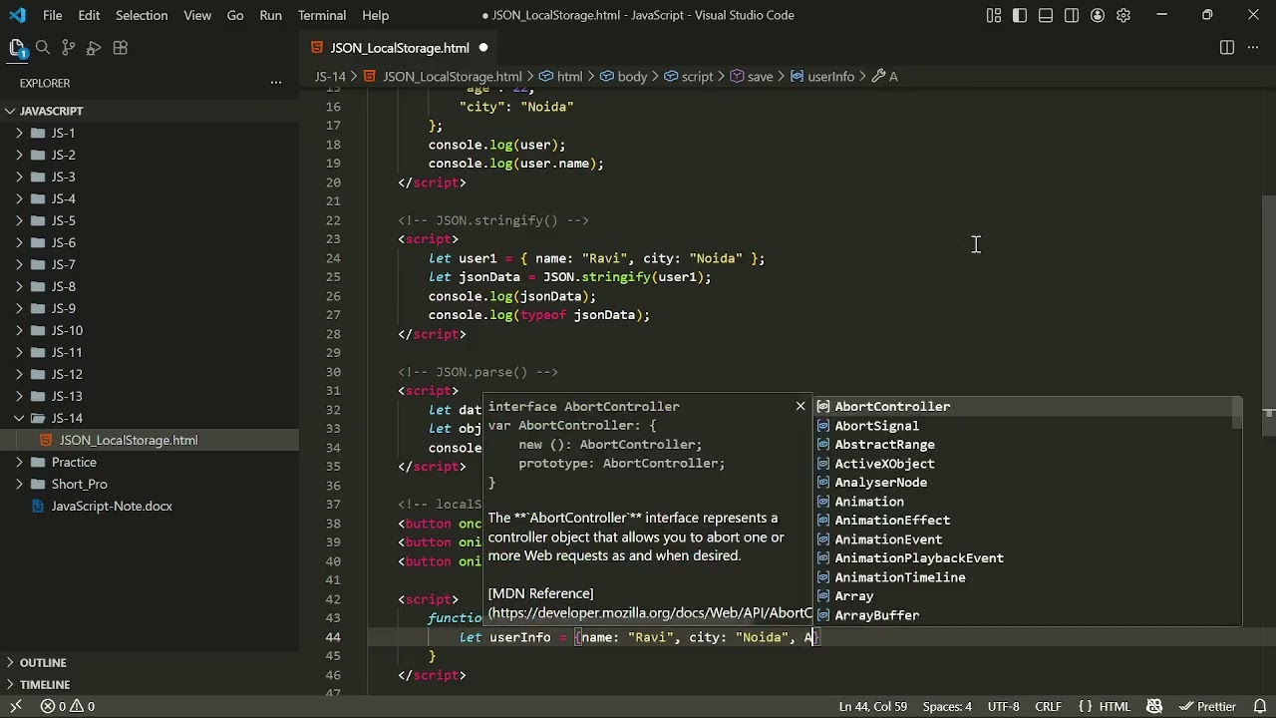
Task: Go to line via Ln 44, Col 59
Action: tap(873, 706)
